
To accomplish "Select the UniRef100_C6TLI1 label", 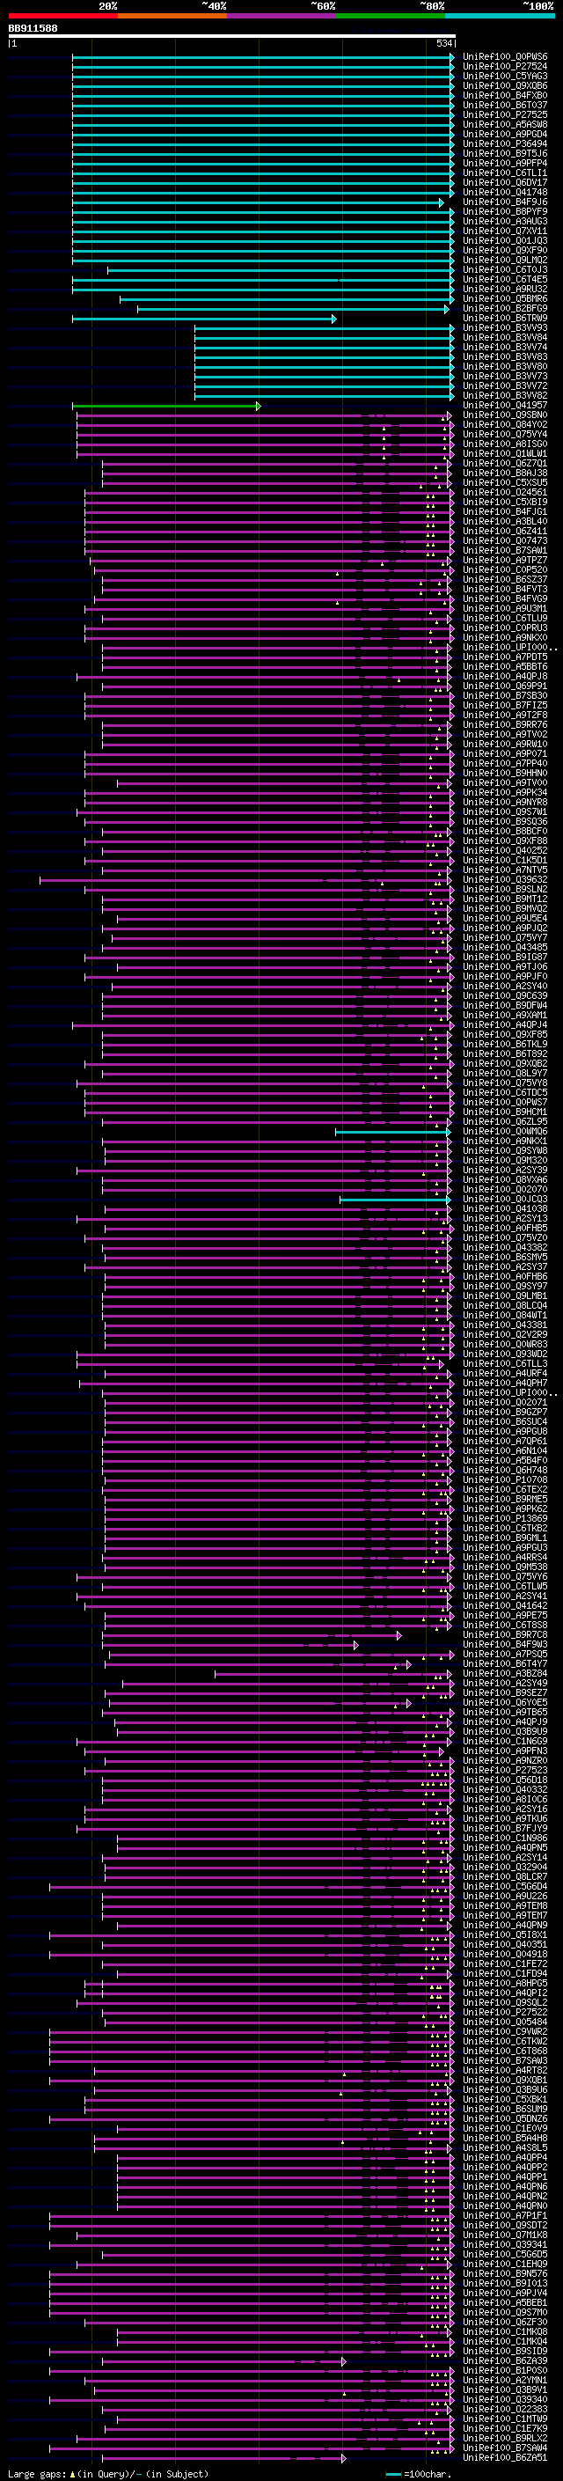I will (504, 173).
